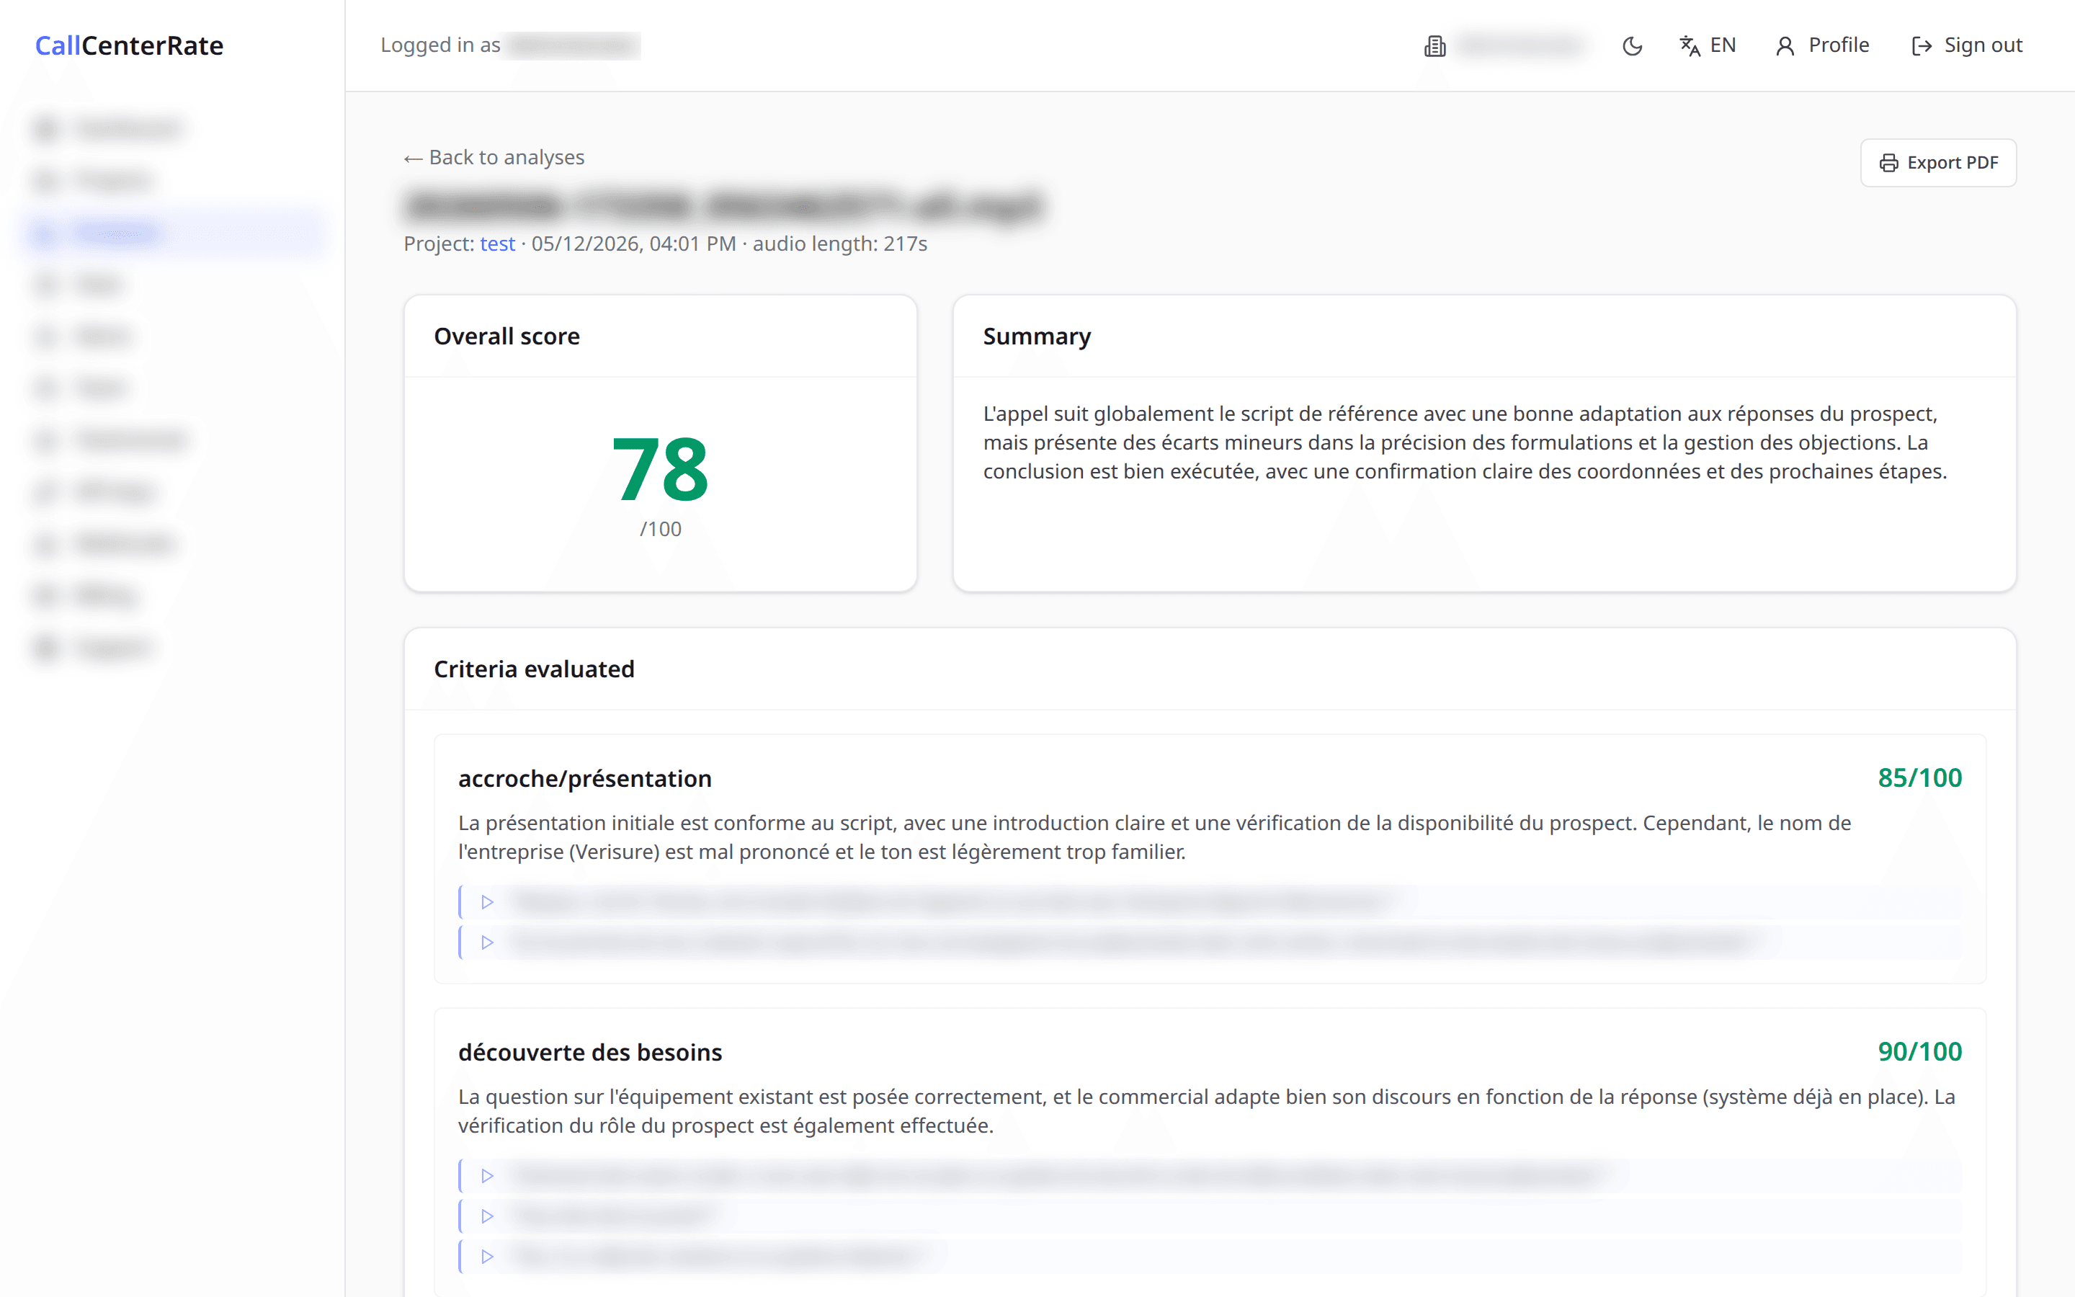
Task: Click the summary paragraph starting "L'appel suit globalement"
Action: tap(1465, 442)
